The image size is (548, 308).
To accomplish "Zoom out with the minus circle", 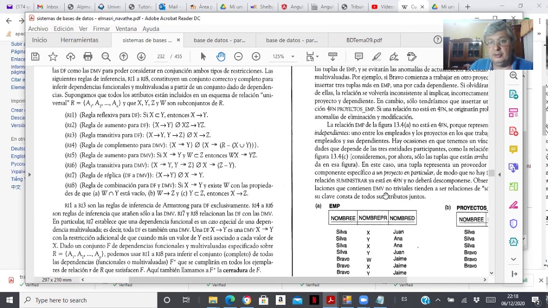I will click(238, 56).
